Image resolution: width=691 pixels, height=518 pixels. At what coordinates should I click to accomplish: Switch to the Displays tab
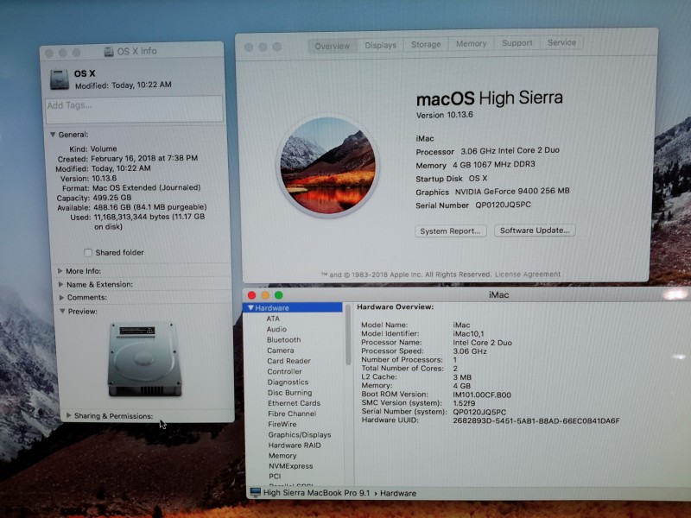coord(380,45)
